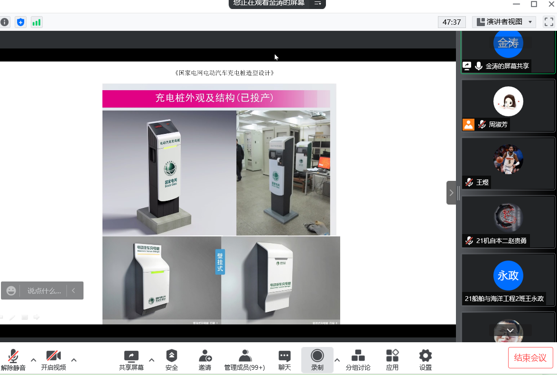Open the 聊天 chat panel
Image resolution: width=557 pixels, height=375 pixels.
tap(285, 360)
